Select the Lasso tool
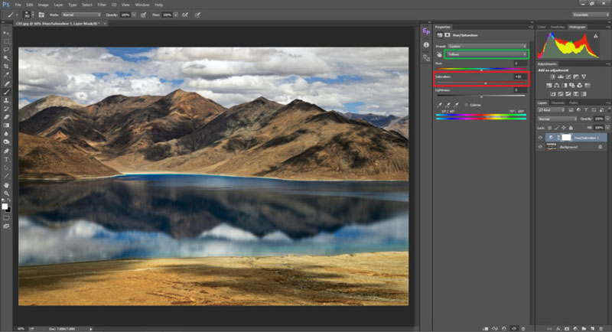 (7, 50)
